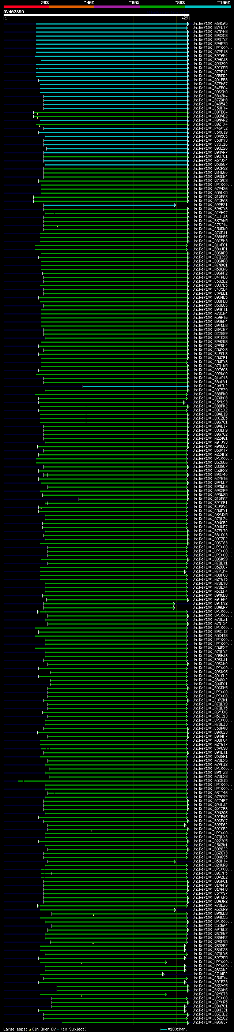Select the UniRef100_C5WRN0 label
Viewport: 234px width, 1032px height.
tap(210, 229)
